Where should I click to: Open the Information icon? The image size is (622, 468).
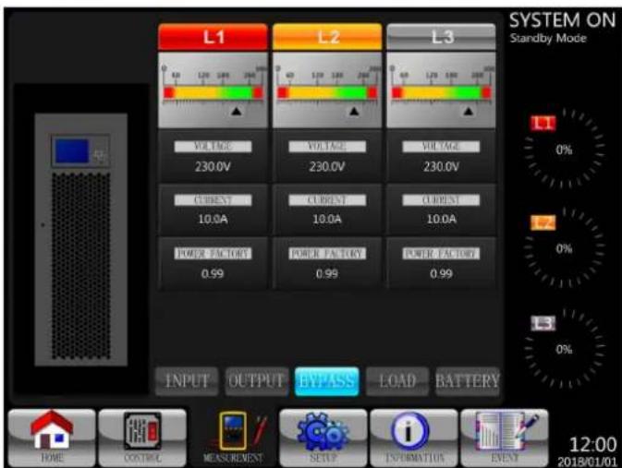coord(414,438)
